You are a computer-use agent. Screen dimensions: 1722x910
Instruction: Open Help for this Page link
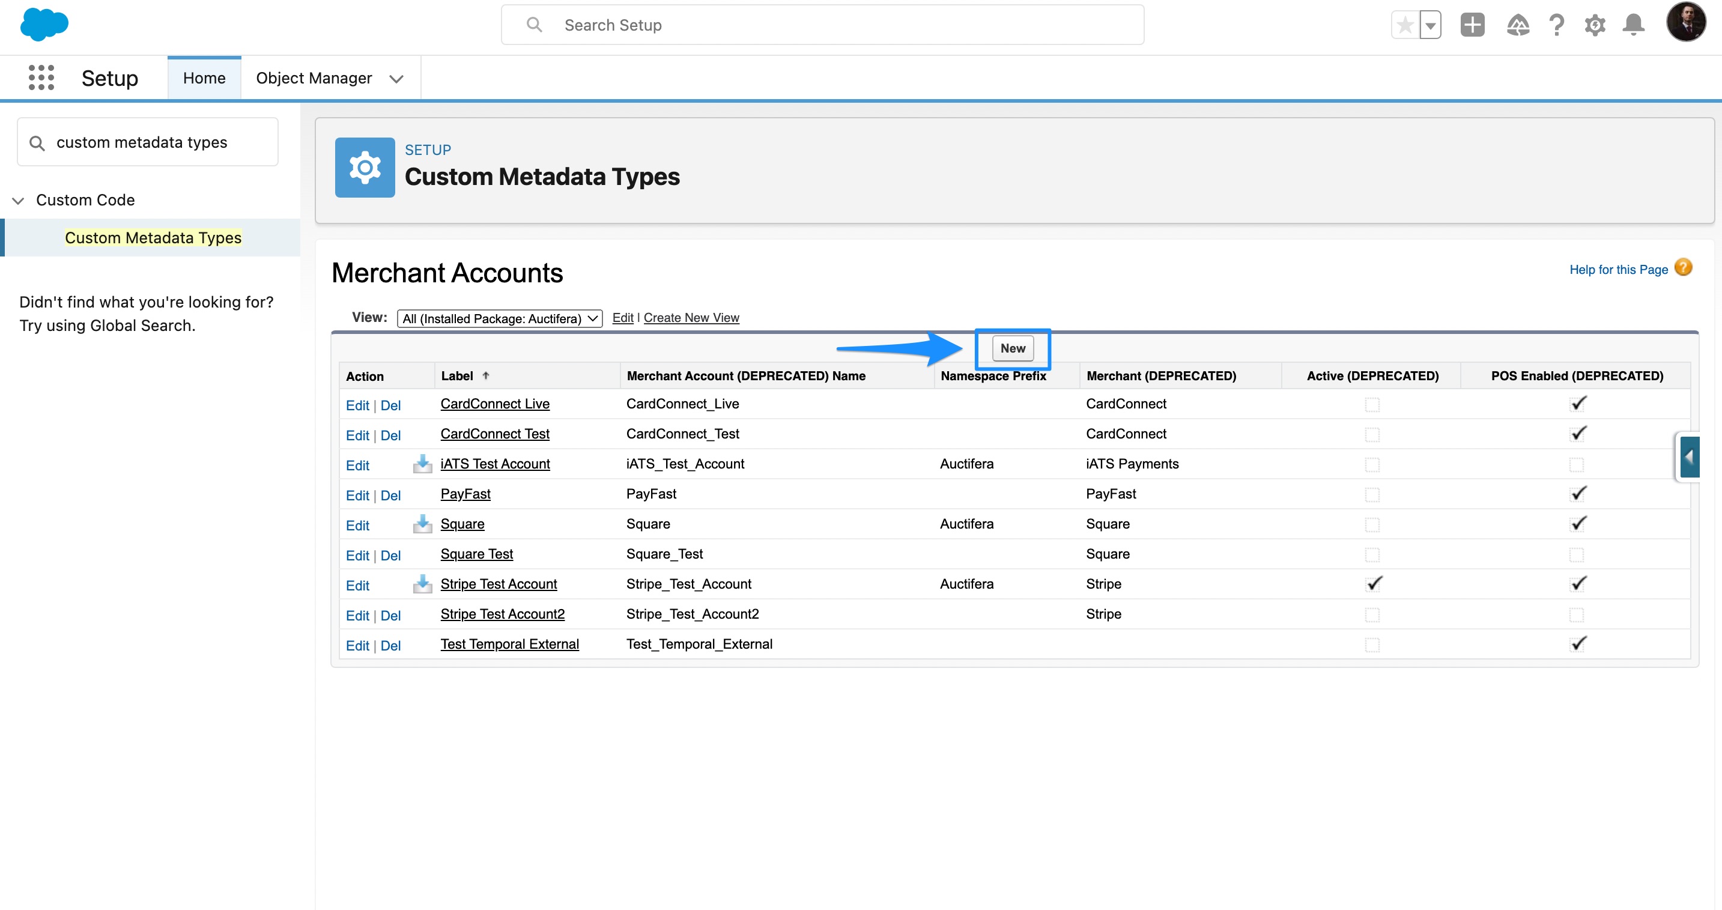coord(1618,270)
